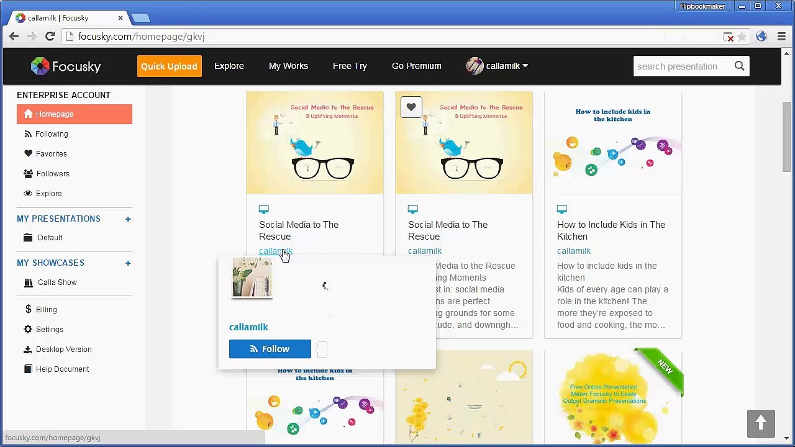Click the Help Document book icon
The image size is (795, 447).
(x=28, y=369)
